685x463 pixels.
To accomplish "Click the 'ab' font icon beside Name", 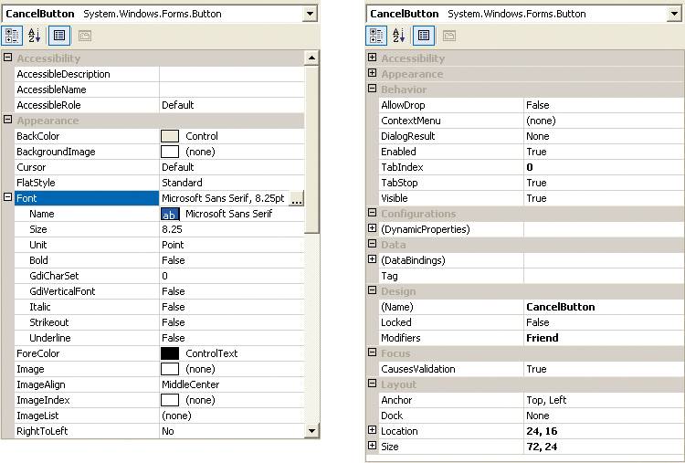I will [x=170, y=214].
